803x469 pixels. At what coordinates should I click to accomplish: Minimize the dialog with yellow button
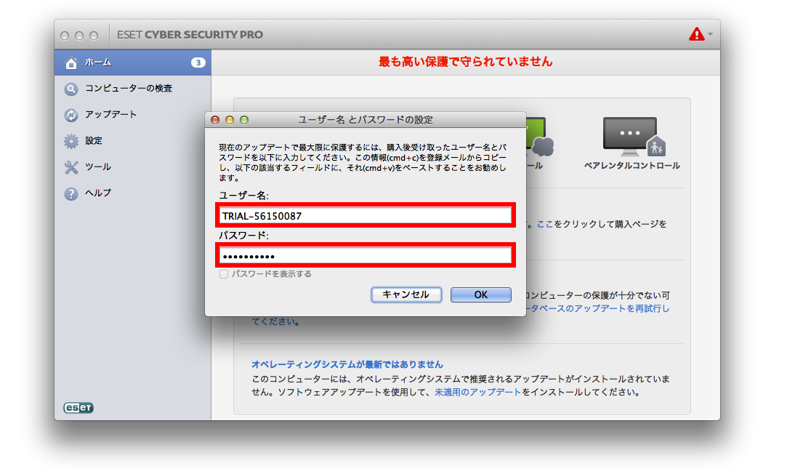(230, 120)
